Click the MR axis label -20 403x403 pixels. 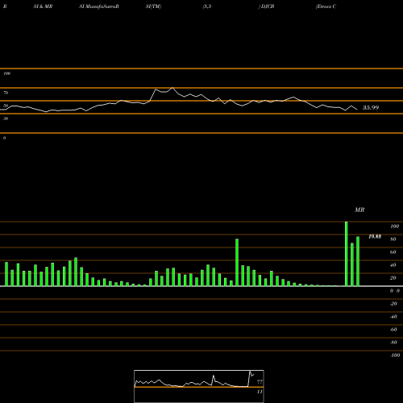pos(393,304)
